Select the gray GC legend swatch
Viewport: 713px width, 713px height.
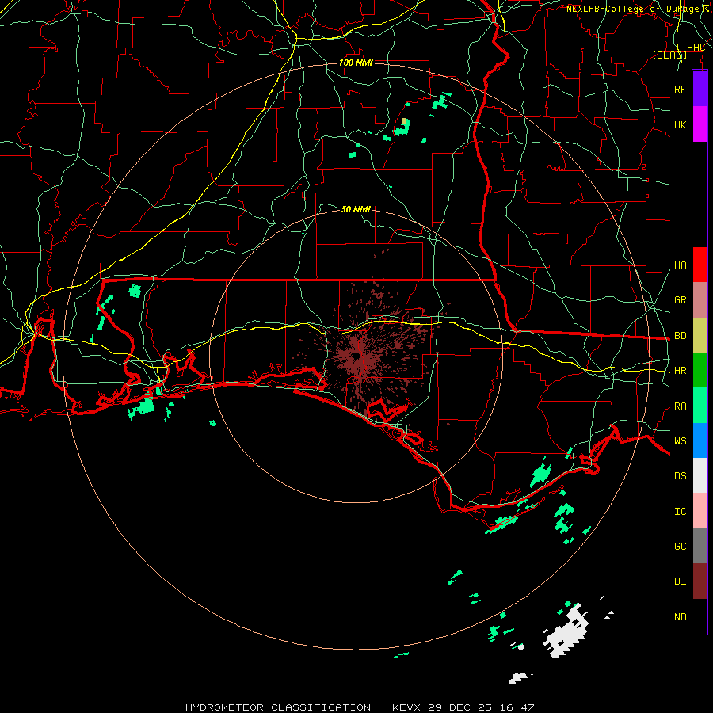pos(700,546)
